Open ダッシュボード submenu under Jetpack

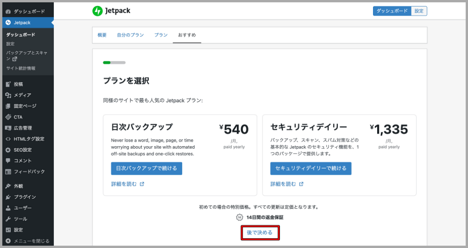click(21, 35)
